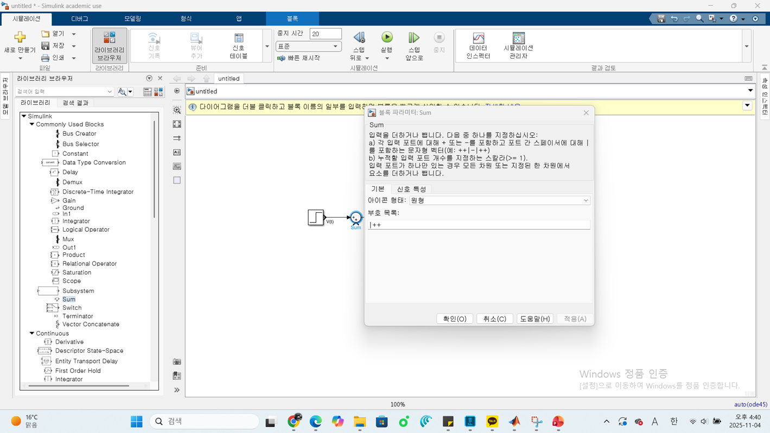This screenshot has width=770, height=433.
Task: Collapse the Continuous tree node
Action: click(32, 333)
